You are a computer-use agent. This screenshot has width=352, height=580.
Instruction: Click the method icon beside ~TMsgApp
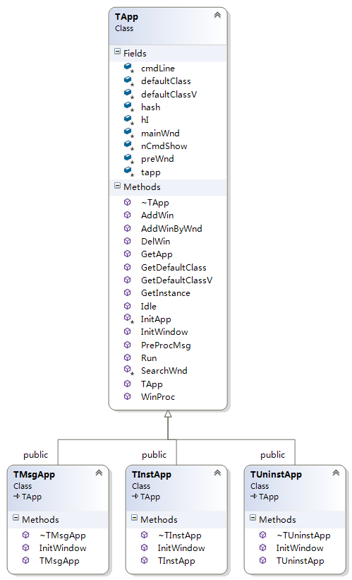(x=26, y=535)
